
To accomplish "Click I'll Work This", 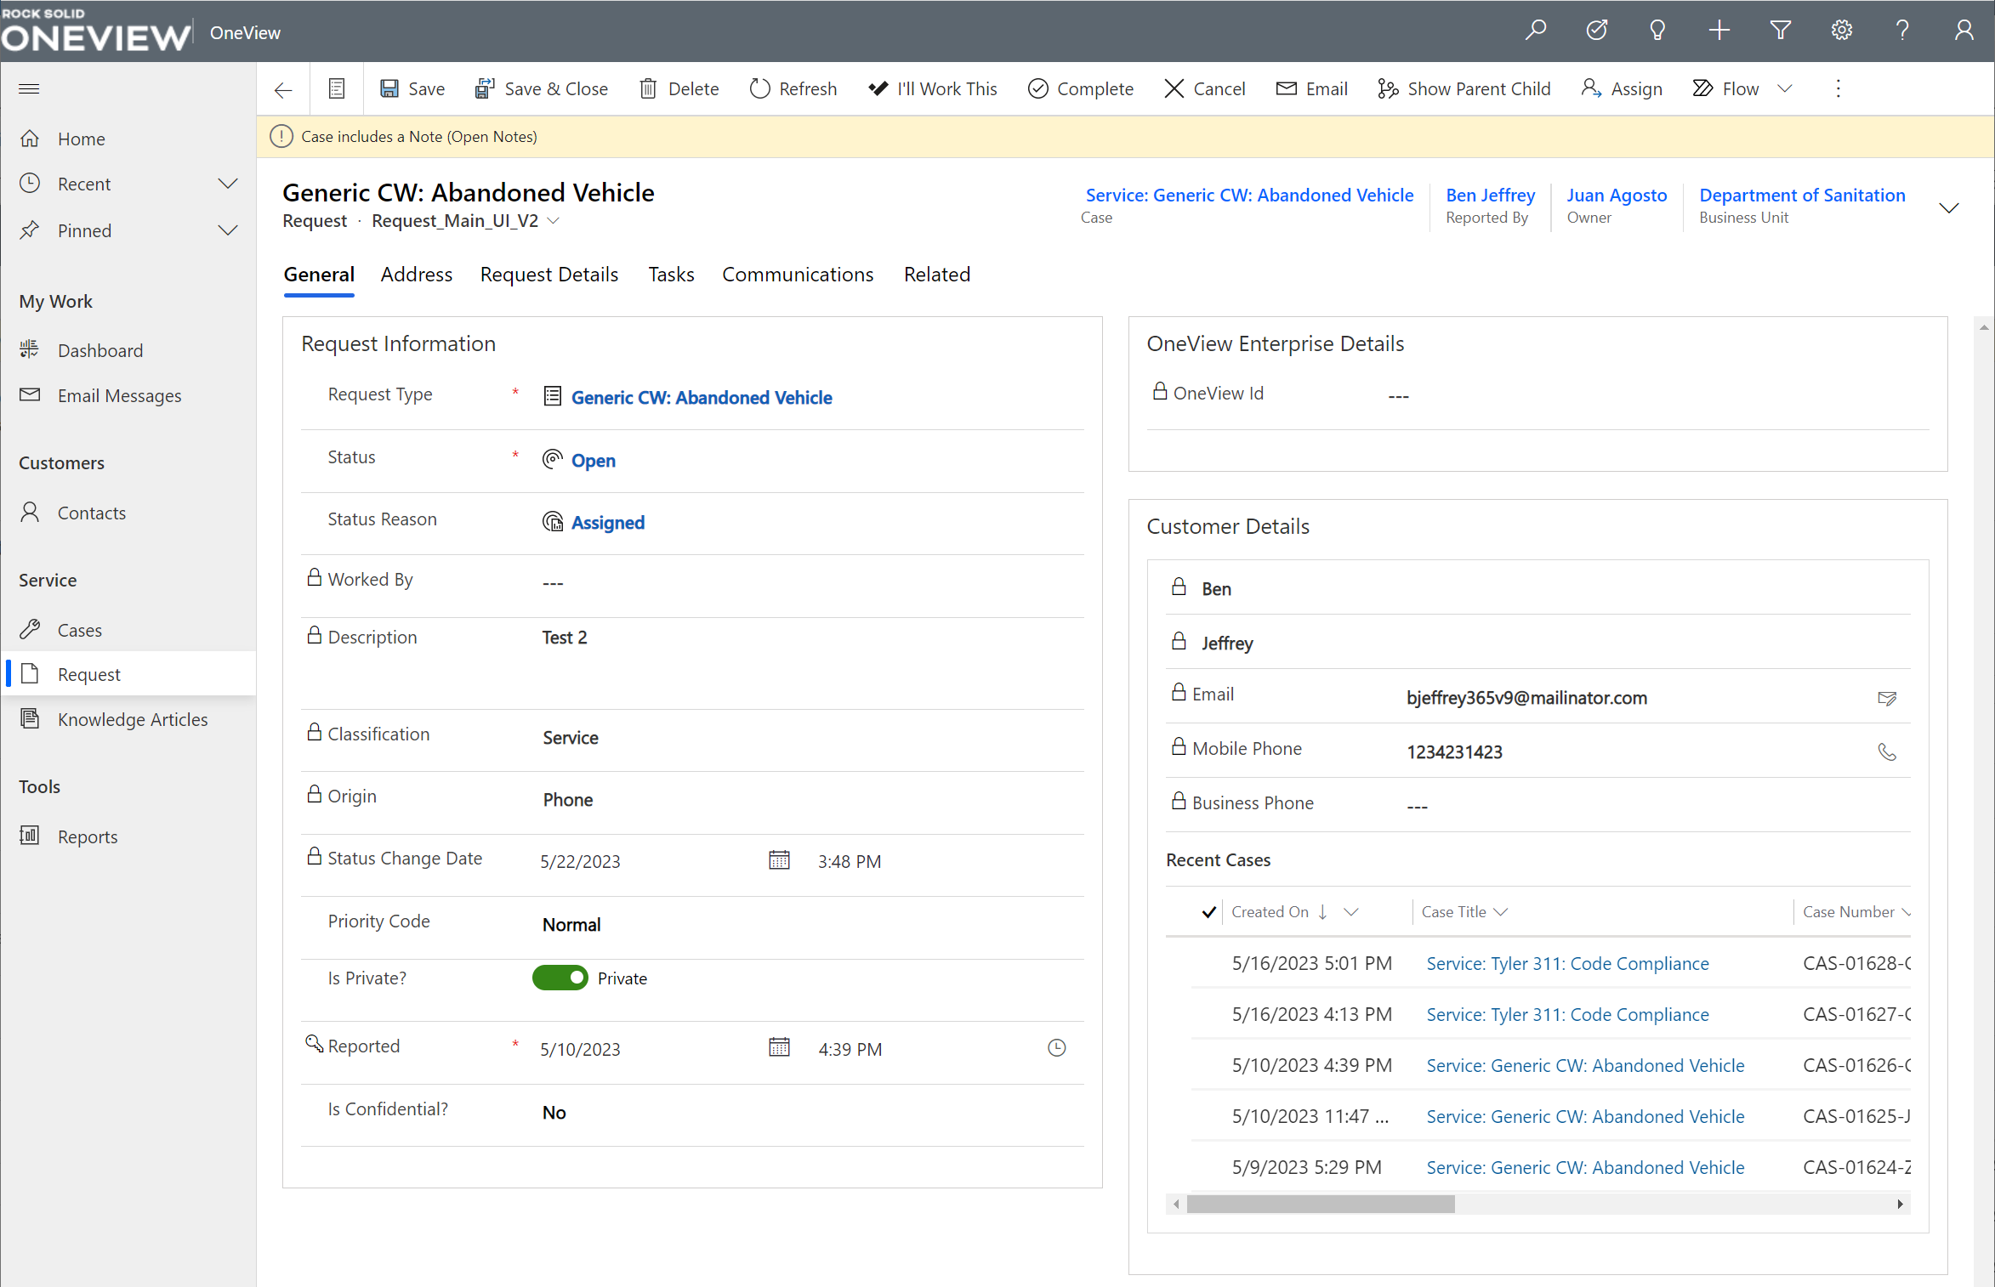I will [x=932, y=88].
